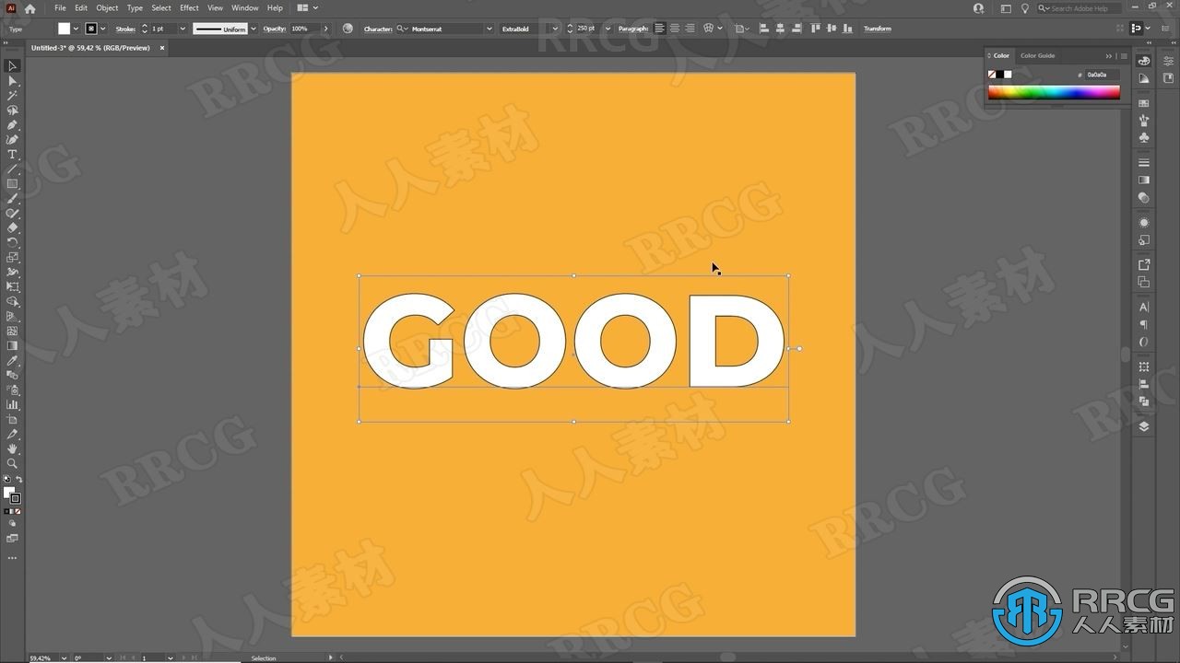Click the Opacity label link
This screenshot has width=1180, height=663.
(275, 29)
